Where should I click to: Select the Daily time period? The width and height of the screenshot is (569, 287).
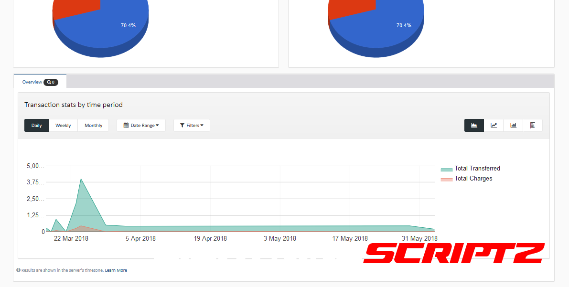pyautogui.click(x=37, y=126)
